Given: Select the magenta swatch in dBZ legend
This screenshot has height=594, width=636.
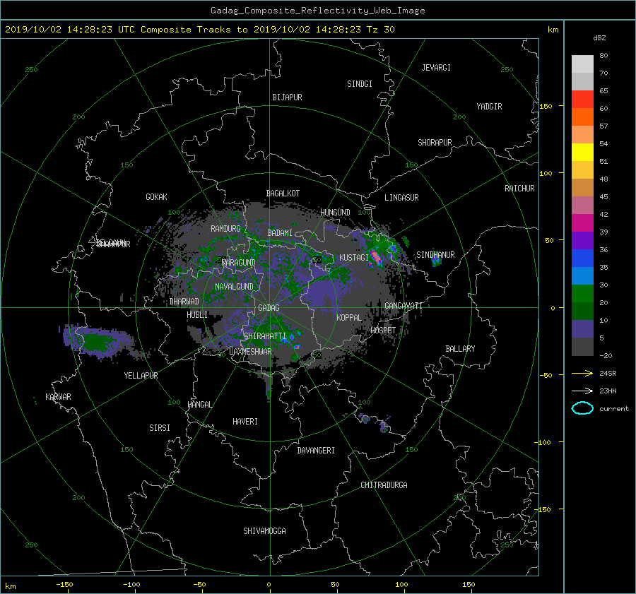Looking at the screenshot, I should pyautogui.click(x=582, y=222).
